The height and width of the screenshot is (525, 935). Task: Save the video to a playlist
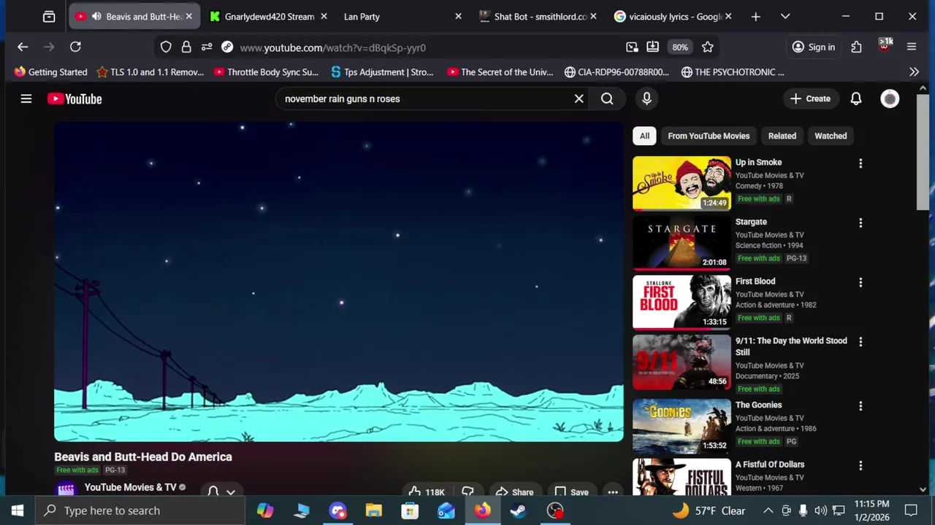(x=571, y=492)
